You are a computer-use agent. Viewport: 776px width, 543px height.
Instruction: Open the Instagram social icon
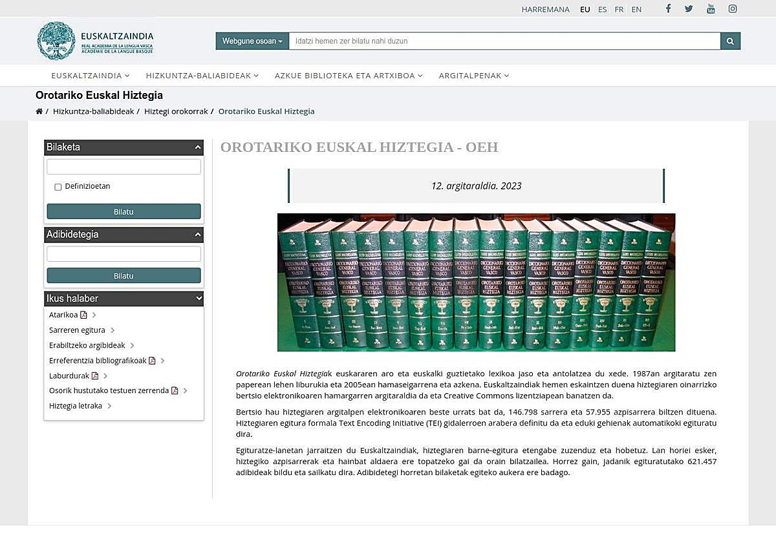click(733, 9)
